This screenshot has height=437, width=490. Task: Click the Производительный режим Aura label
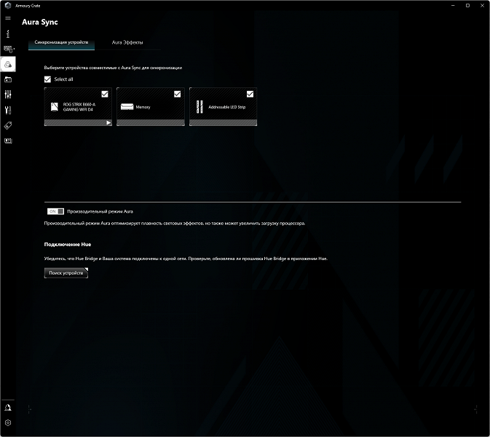tap(100, 212)
